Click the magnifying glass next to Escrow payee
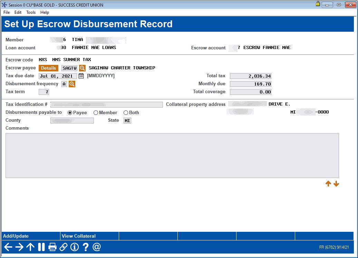The height and width of the screenshot is (258, 358). [x=82, y=68]
